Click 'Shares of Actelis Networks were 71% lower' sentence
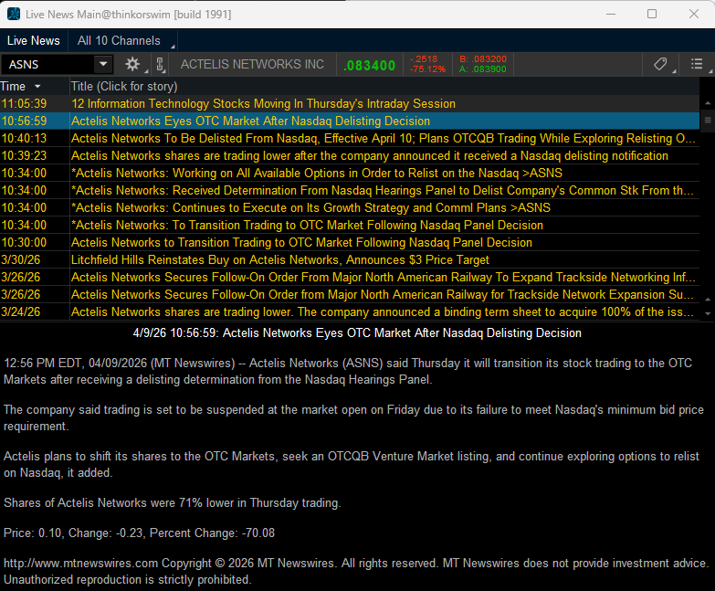The width and height of the screenshot is (715, 591). coord(172,503)
